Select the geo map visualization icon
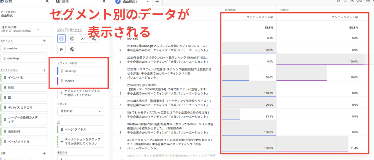This screenshot has width=374, height=160. tap(72, 49)
